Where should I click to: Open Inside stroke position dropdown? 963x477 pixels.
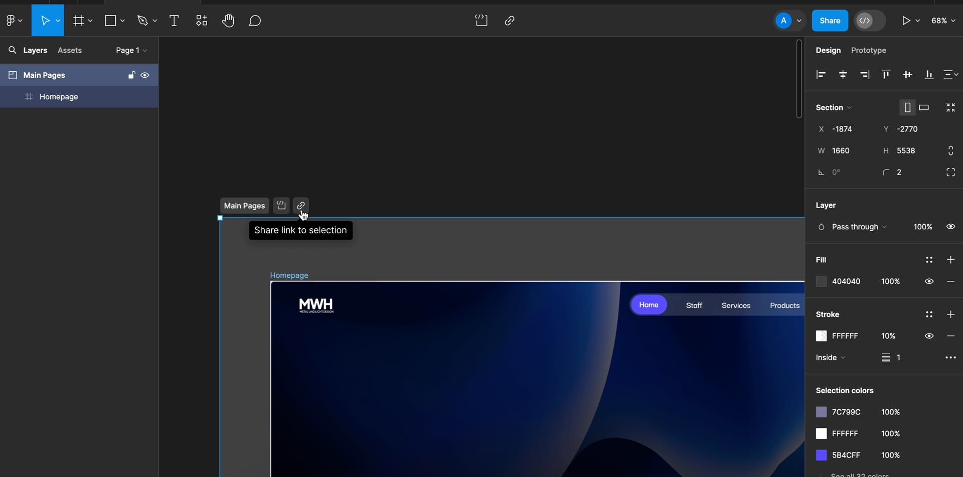pyautogui.click(x=831, y=358)
